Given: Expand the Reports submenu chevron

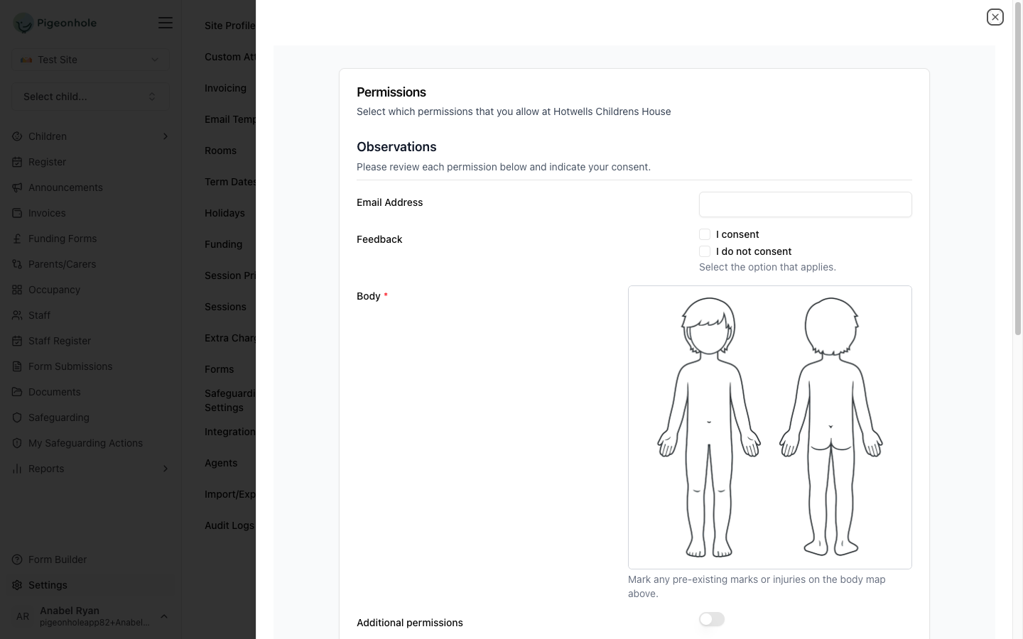Looking at the screenshot, I should pyautogui.click(x=166, y=469).
